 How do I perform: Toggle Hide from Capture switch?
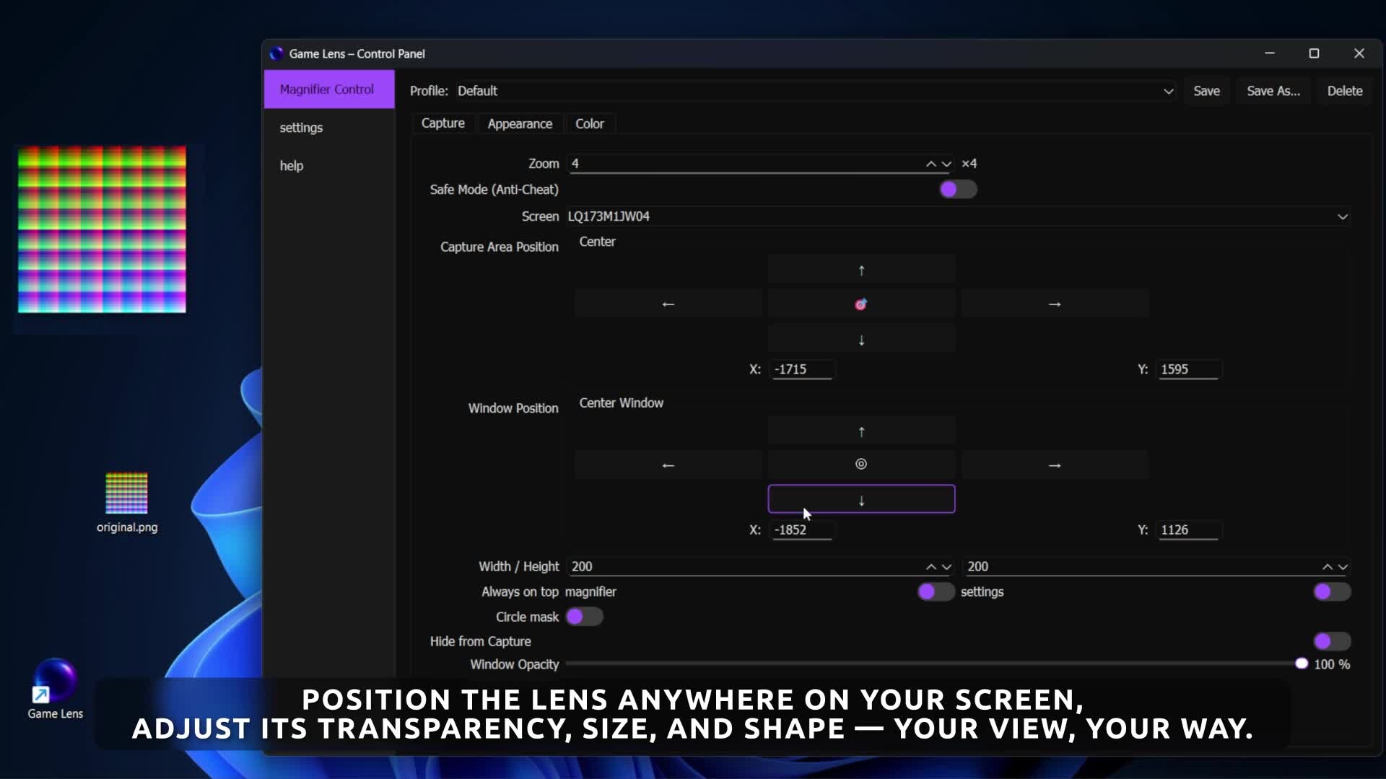(x=1332, y=641)
